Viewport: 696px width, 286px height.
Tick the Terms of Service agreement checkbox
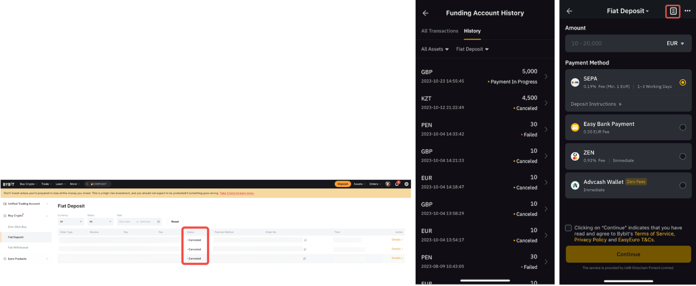(569, 228)
